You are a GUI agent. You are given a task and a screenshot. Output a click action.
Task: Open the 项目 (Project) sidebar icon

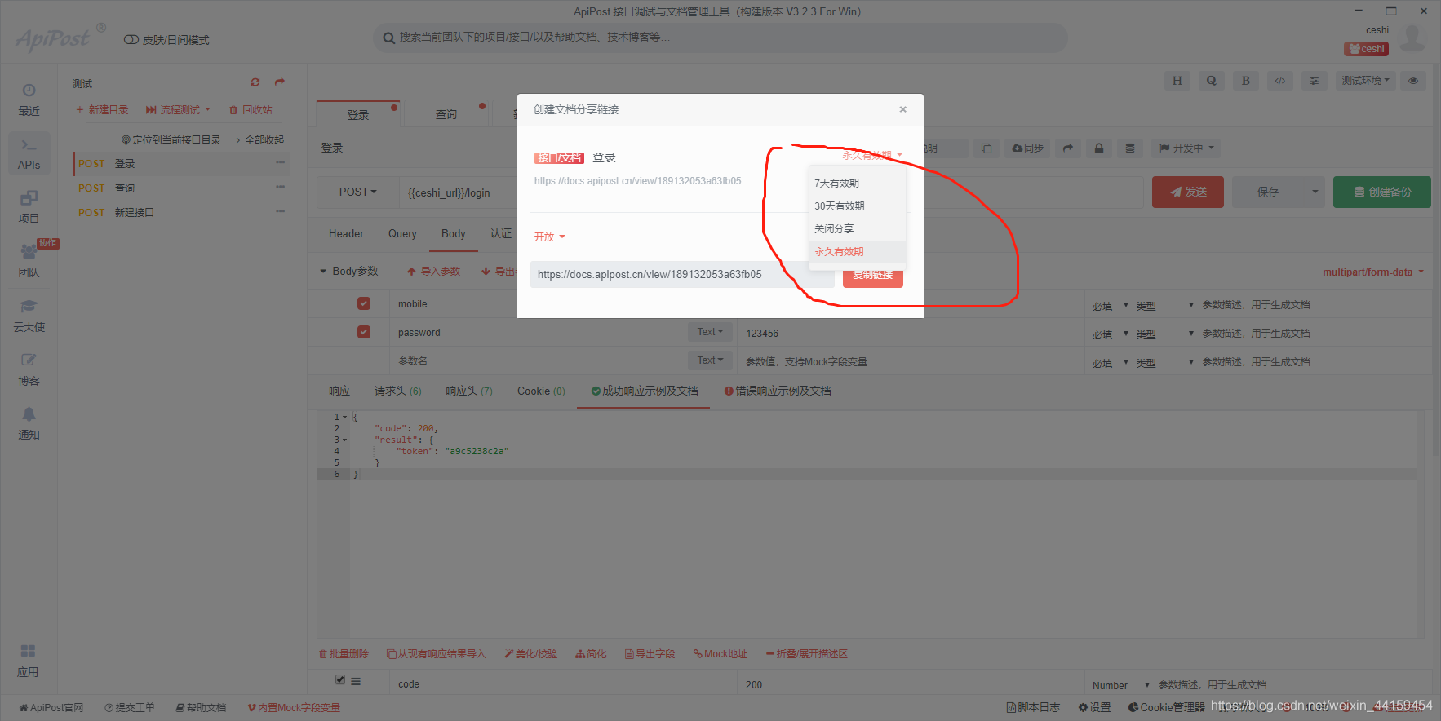tap(29, 207)
